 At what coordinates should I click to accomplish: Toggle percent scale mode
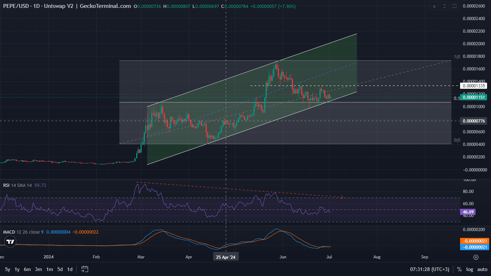tap(459, 269)
